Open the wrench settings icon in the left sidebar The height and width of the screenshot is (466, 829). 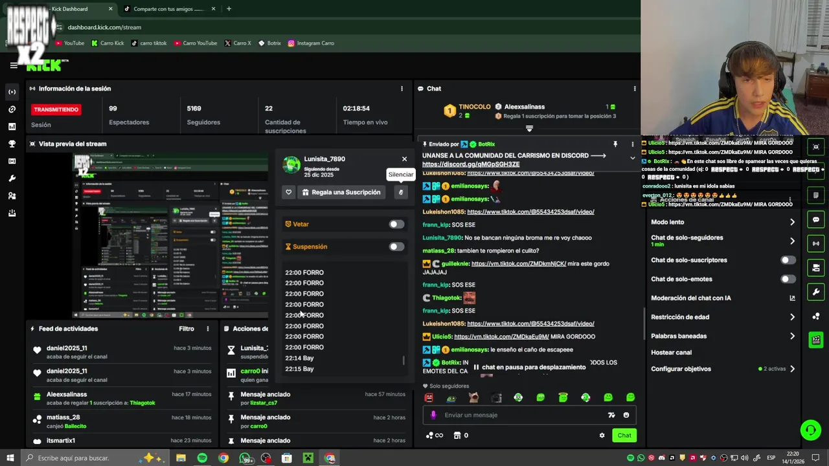pyautogui.click(x=12, y=179)
